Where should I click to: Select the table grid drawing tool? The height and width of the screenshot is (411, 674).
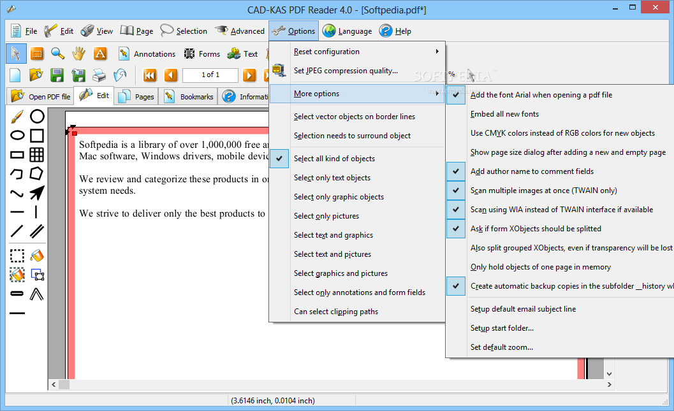[x=37, y=155]
